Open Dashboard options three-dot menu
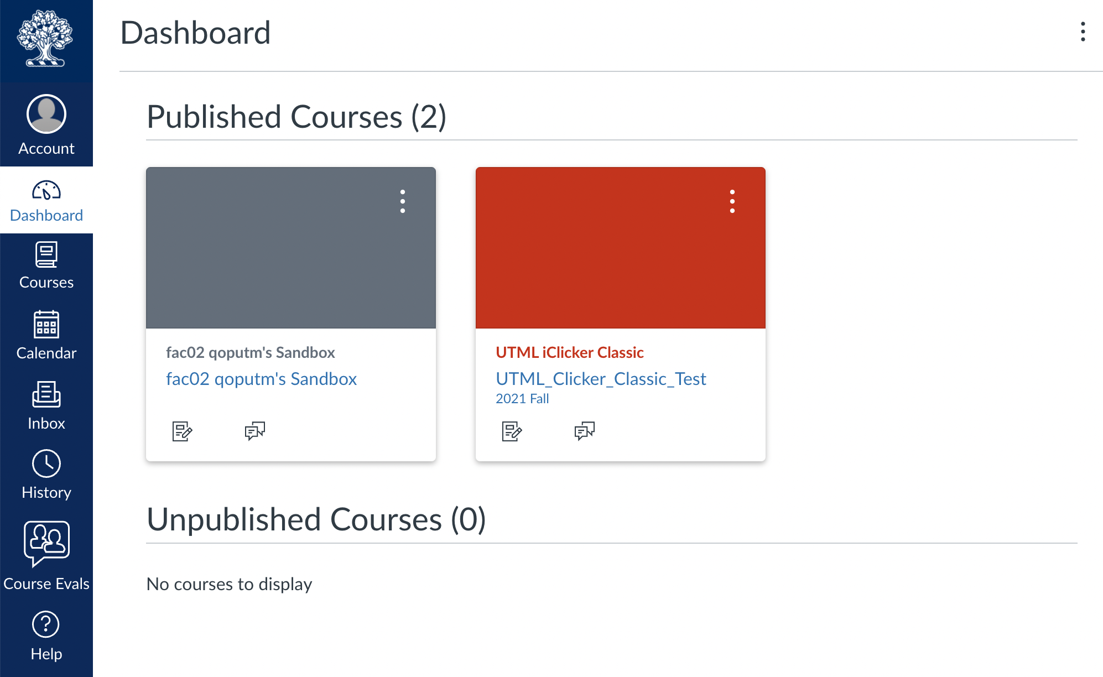Screen dimensions: 1103x677 coord(1083,32)
